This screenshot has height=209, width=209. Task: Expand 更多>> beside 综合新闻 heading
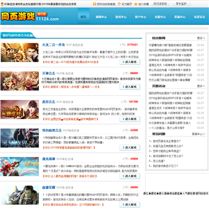click(201, 38)
